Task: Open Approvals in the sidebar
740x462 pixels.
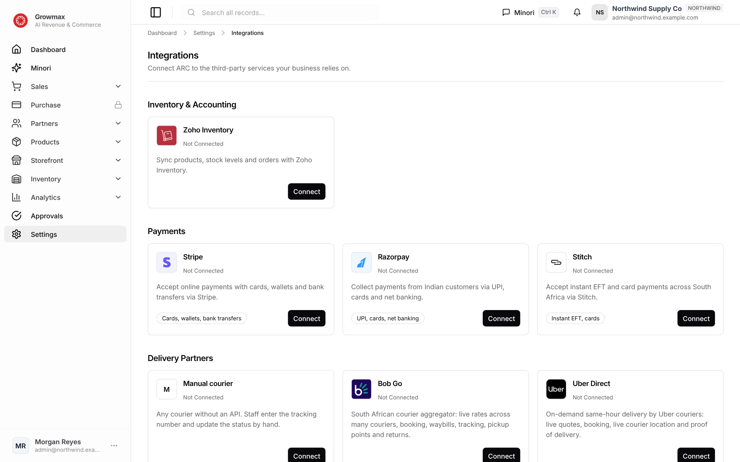Action: pos(65,216)
